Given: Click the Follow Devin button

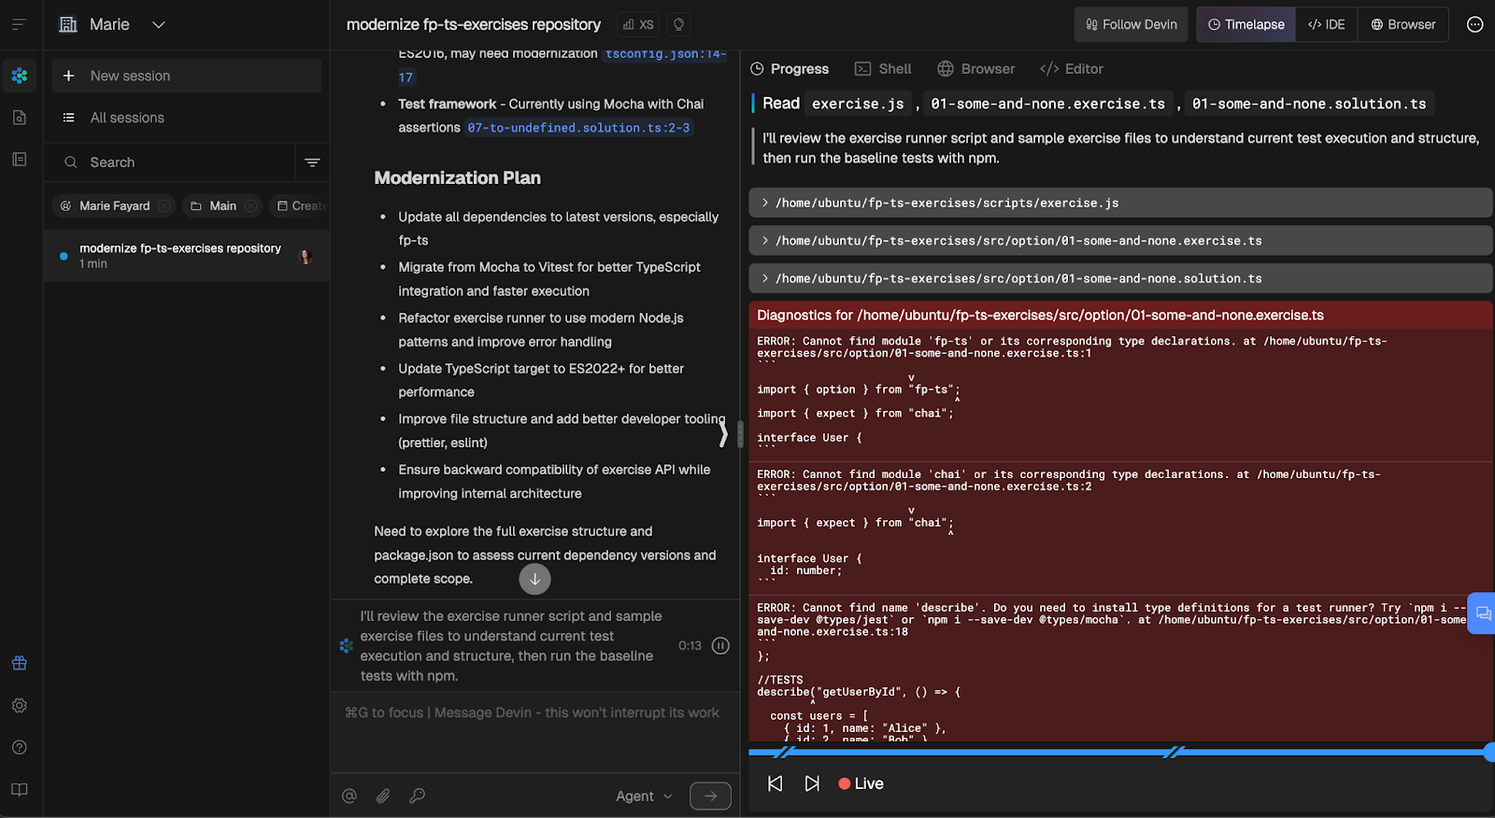Looking at the screenshot, I should [x=1132, y=24].
